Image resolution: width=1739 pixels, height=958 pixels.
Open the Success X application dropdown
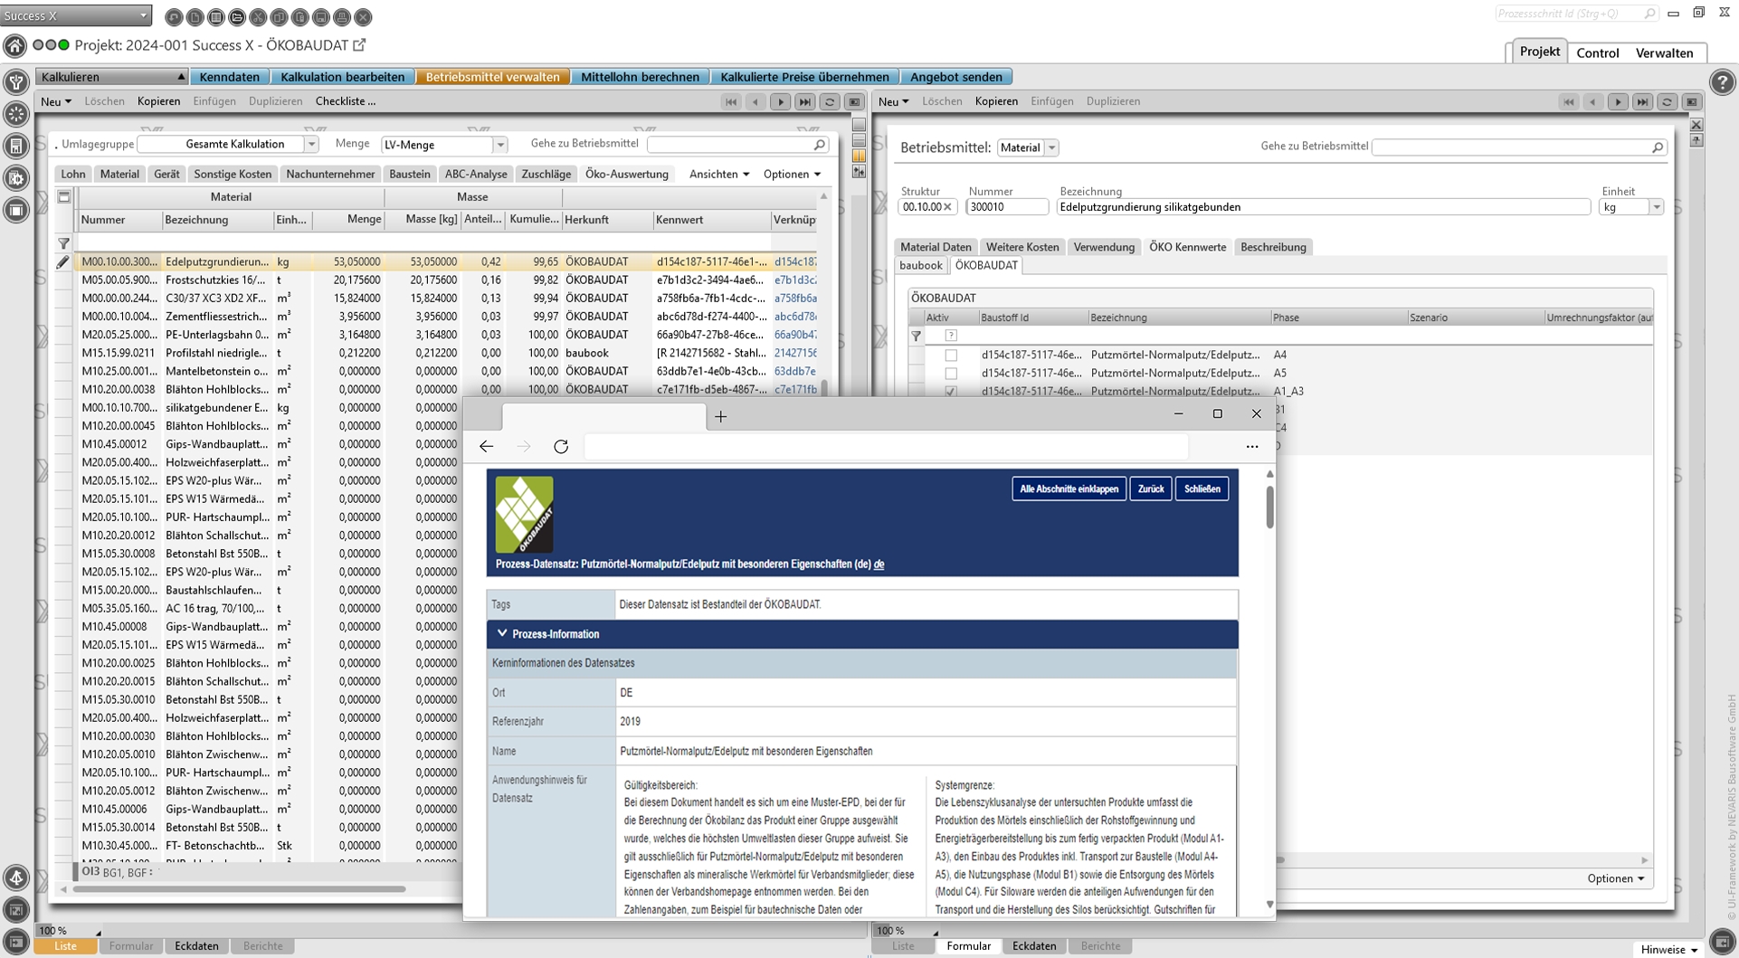point(76,15)
